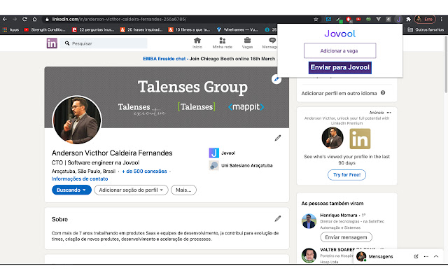Open the Outros favoritos folder
The height and width of the screenshot is (280, 448).
[x=426, y=29]
